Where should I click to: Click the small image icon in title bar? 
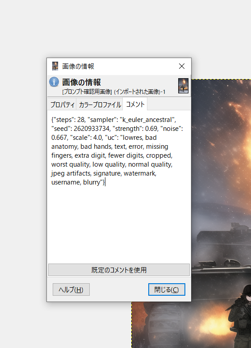point(55,66)
